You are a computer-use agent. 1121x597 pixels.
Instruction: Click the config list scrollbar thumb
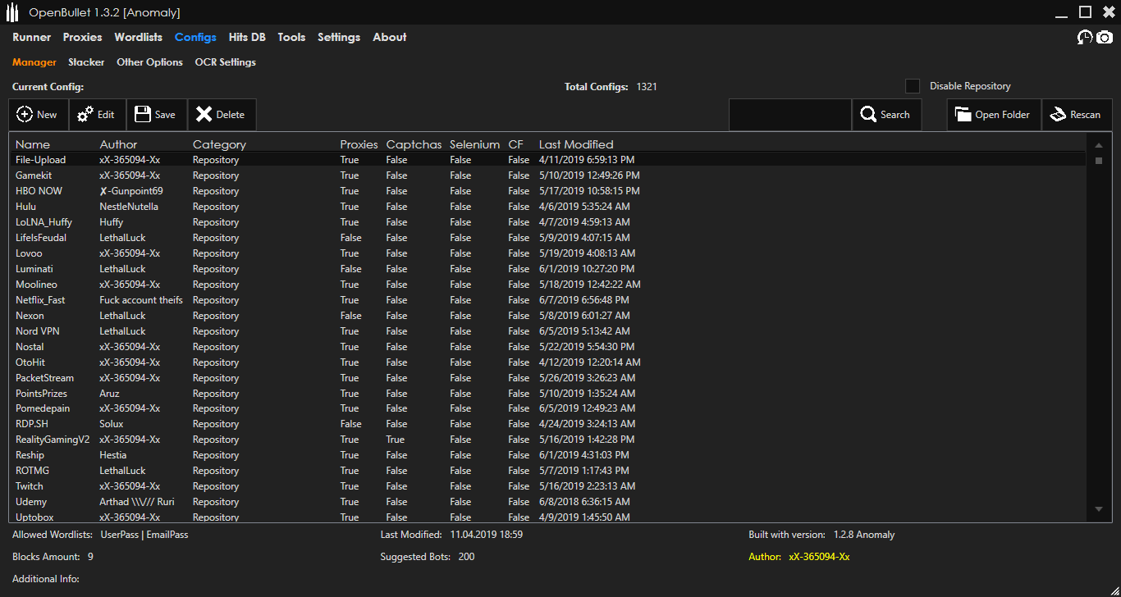tap(1099, 161)
